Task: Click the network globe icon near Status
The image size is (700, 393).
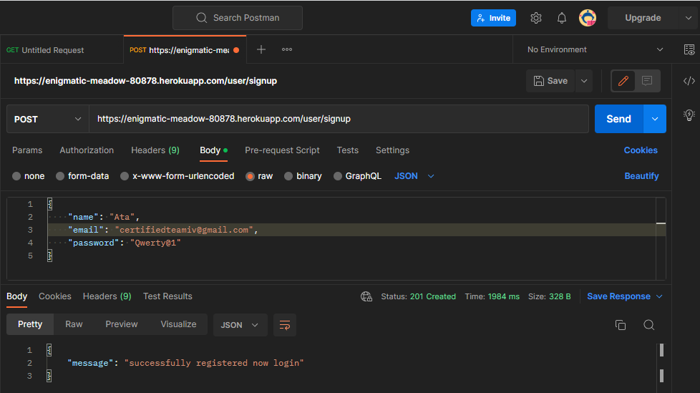Action: pyautogui.click(x=366, y=296)
